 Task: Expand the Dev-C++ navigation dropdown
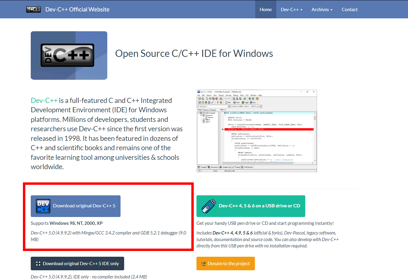pyautogui.click(x=291, y=9)
